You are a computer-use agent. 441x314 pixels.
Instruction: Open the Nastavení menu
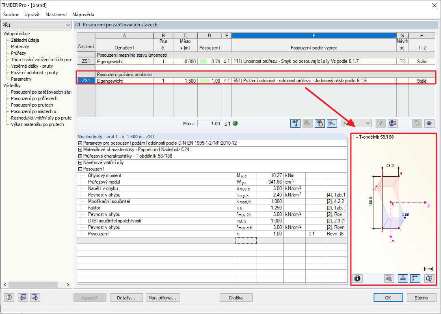[x=56, y=15]
